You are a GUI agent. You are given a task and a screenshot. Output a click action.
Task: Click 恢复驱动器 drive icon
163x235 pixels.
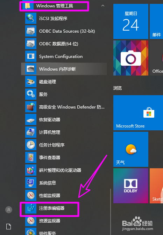(x=31, y=119)
